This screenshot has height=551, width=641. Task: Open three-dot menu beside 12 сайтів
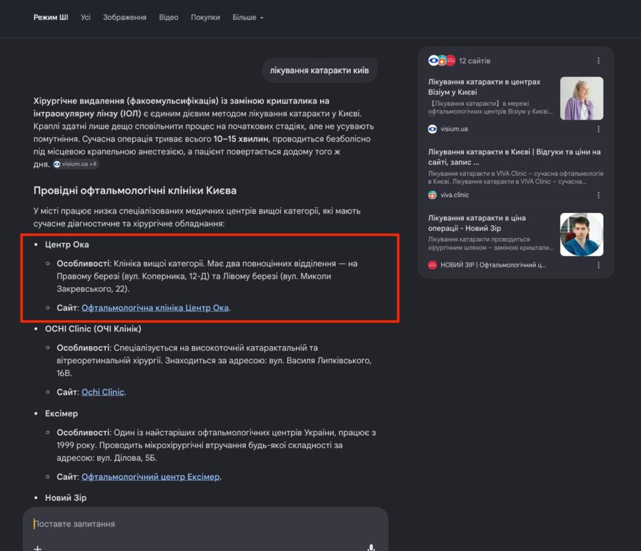tap(598, 61)
